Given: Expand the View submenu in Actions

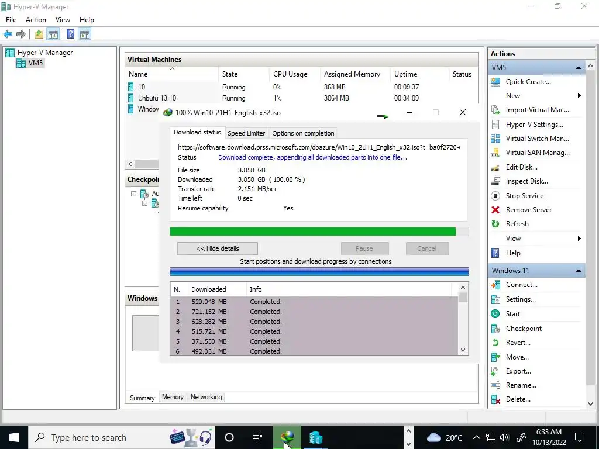Looking at the screenshot, I should click(579, 239).
